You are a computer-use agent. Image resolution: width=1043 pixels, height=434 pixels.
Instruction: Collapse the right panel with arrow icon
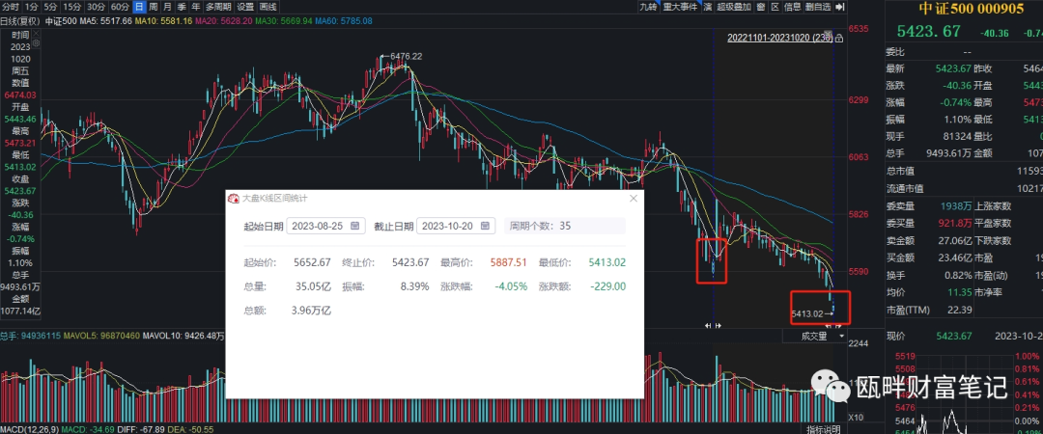[839, 7]
